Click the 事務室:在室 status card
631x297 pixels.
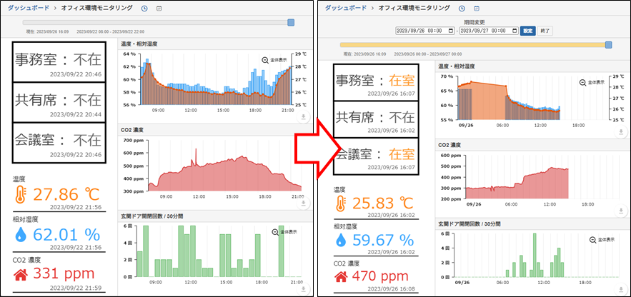pos(377,82)
